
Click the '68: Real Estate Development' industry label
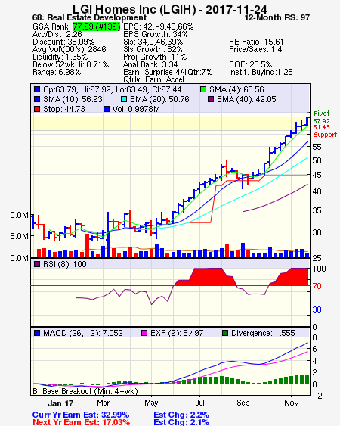tap(89, 18)
